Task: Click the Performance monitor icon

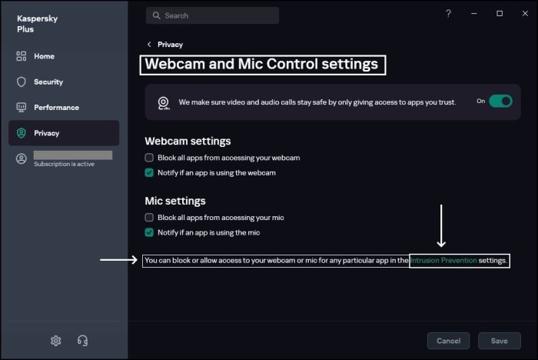Action: (x=22, y=108)
